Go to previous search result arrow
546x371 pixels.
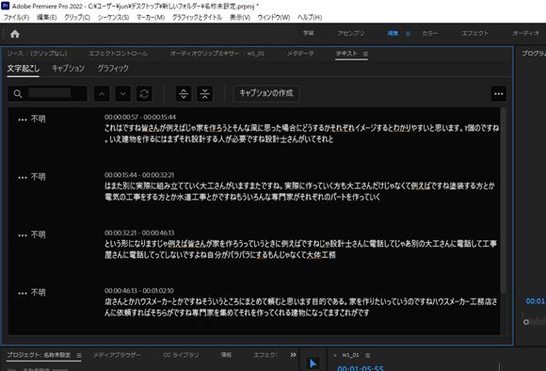click(x=102, y=94)
